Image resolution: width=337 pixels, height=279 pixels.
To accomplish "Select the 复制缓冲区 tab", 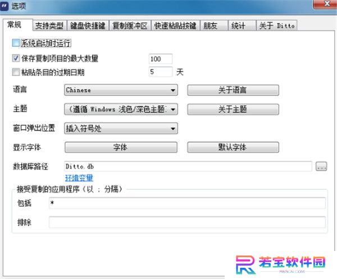I will (x=130, y=26).
